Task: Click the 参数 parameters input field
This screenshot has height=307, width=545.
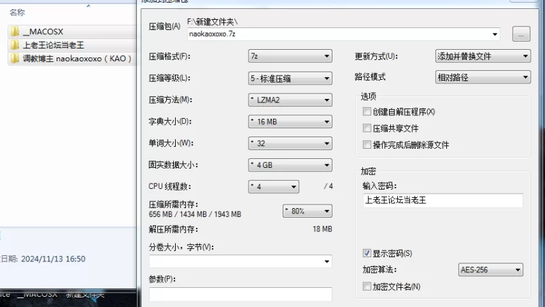Action: point(240,294)
